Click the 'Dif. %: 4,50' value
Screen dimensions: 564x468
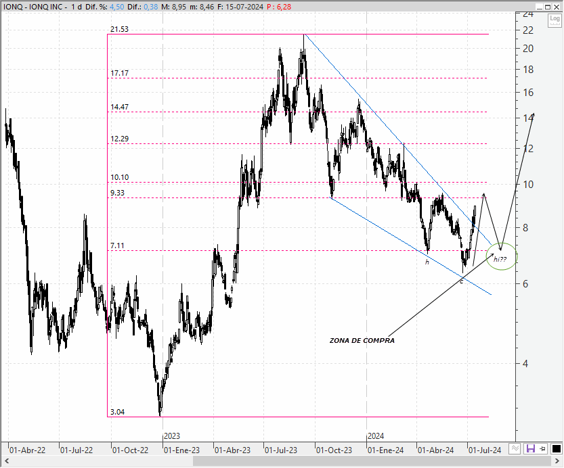click(x=105, y=7)
